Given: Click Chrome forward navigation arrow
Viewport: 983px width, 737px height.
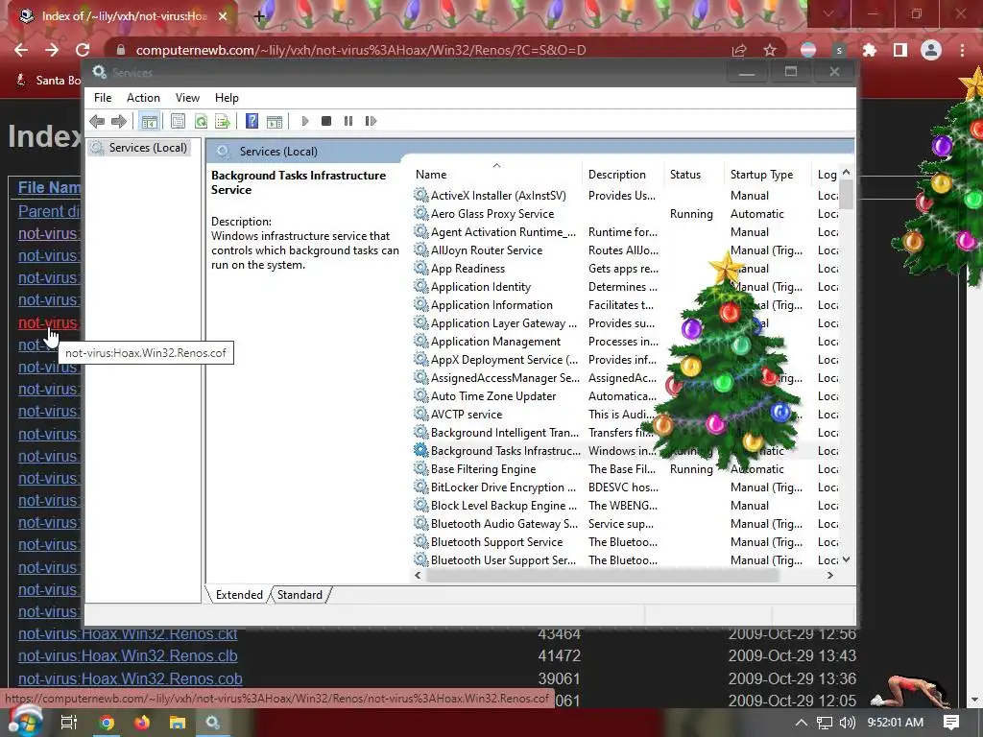Looking at the screenshot, I should pos(52,50).
